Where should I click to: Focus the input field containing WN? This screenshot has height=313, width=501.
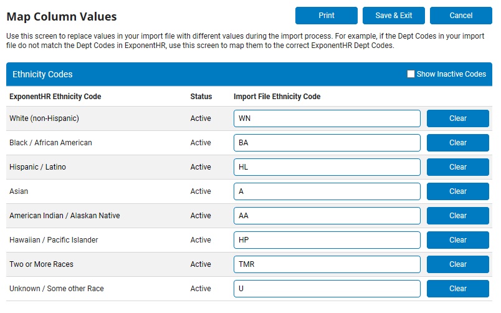[x=327, y=118]
